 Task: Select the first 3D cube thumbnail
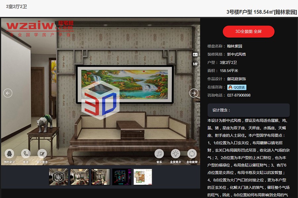point(58,177)
